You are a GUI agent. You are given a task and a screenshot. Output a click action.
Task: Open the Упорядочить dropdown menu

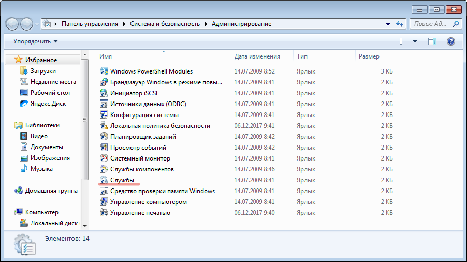coord(35,41)
